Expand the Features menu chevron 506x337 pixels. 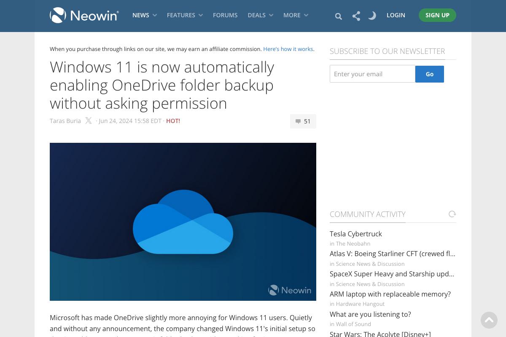[201, 15]
